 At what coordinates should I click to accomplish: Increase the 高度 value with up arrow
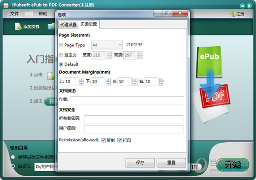click(141, 53)
